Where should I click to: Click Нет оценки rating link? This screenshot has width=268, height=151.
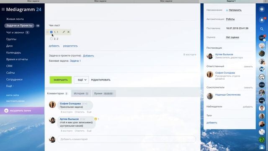232,37
